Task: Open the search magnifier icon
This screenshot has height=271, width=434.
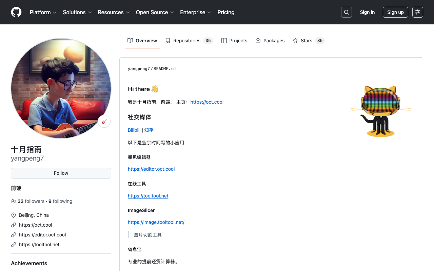Action: point(347,12)
